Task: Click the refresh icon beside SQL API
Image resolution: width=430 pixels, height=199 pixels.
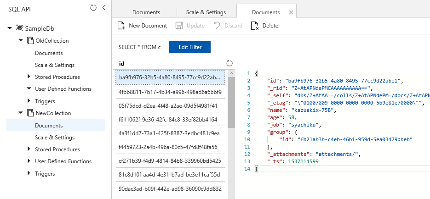Action: click(x=93, y=8)
